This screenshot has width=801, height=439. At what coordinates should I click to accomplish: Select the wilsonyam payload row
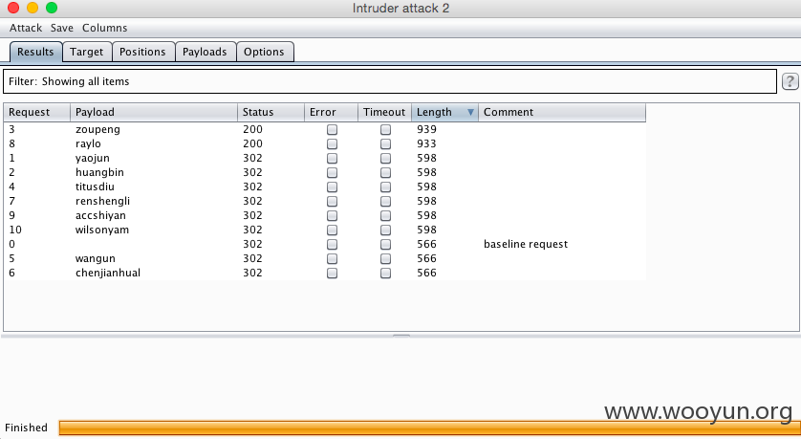[325, 230]
